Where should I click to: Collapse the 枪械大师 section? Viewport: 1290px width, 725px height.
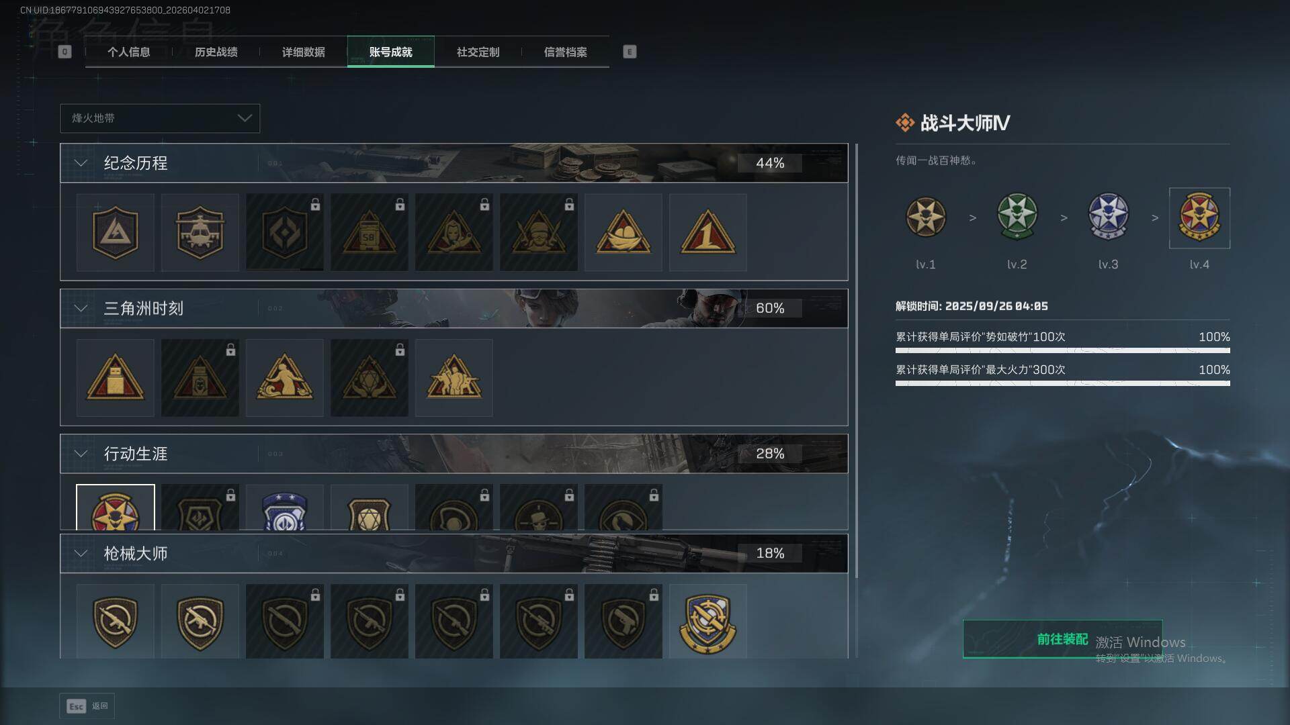(81, 553)
